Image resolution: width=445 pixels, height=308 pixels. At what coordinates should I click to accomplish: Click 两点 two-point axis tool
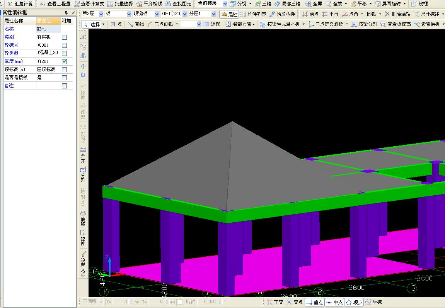310,14
